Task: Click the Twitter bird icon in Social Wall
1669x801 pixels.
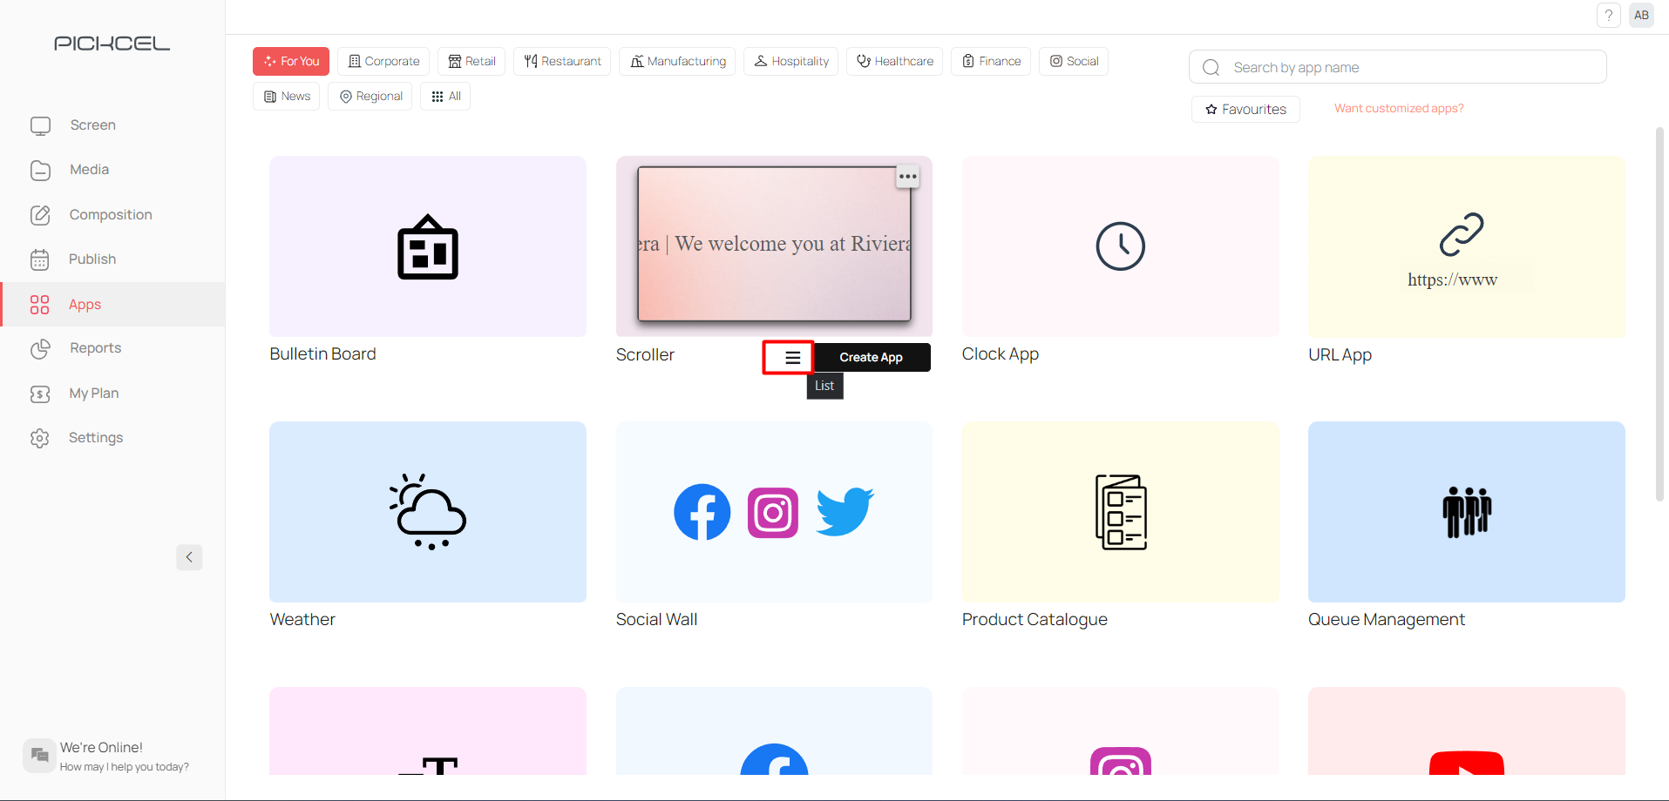Action: tap(845, 512)
